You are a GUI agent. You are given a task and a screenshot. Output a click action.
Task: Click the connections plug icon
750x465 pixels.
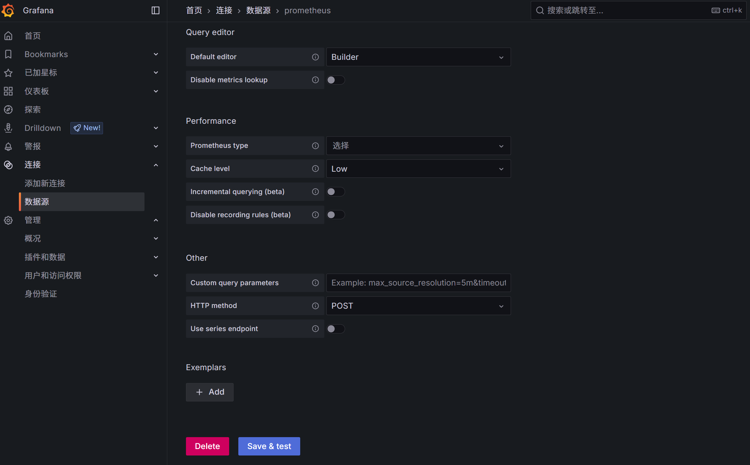(8, 165)
